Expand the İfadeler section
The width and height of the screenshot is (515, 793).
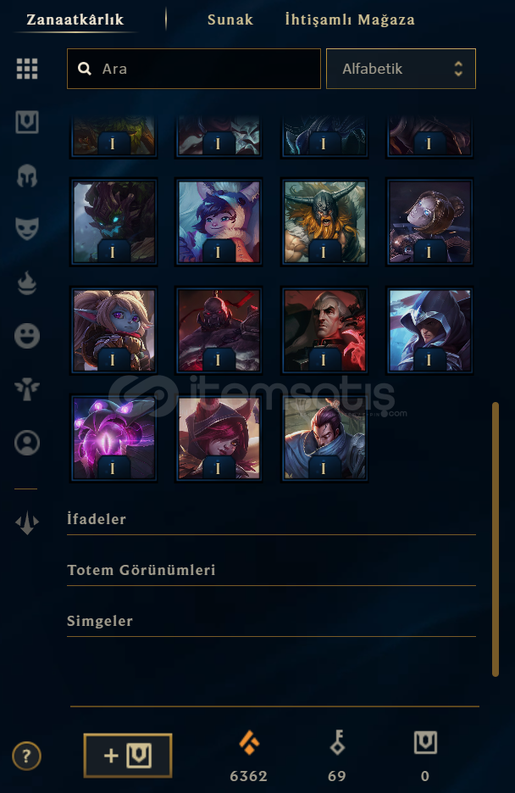click(x=271, y=519)
